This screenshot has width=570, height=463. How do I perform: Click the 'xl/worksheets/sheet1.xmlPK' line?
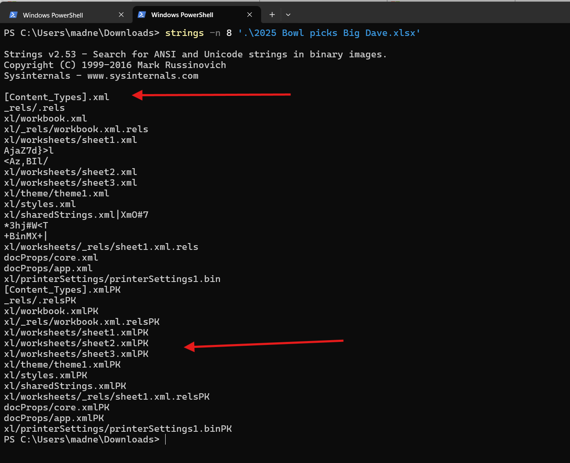pos(76,332)
